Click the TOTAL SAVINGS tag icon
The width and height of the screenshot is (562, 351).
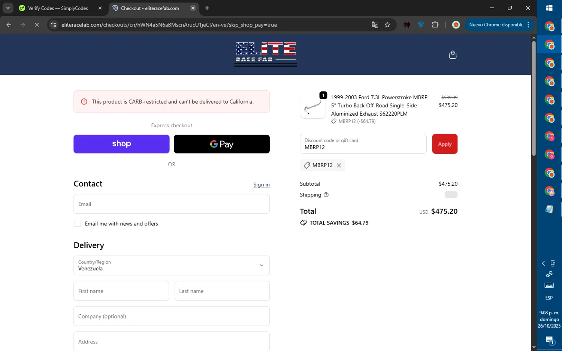[303, 223]
